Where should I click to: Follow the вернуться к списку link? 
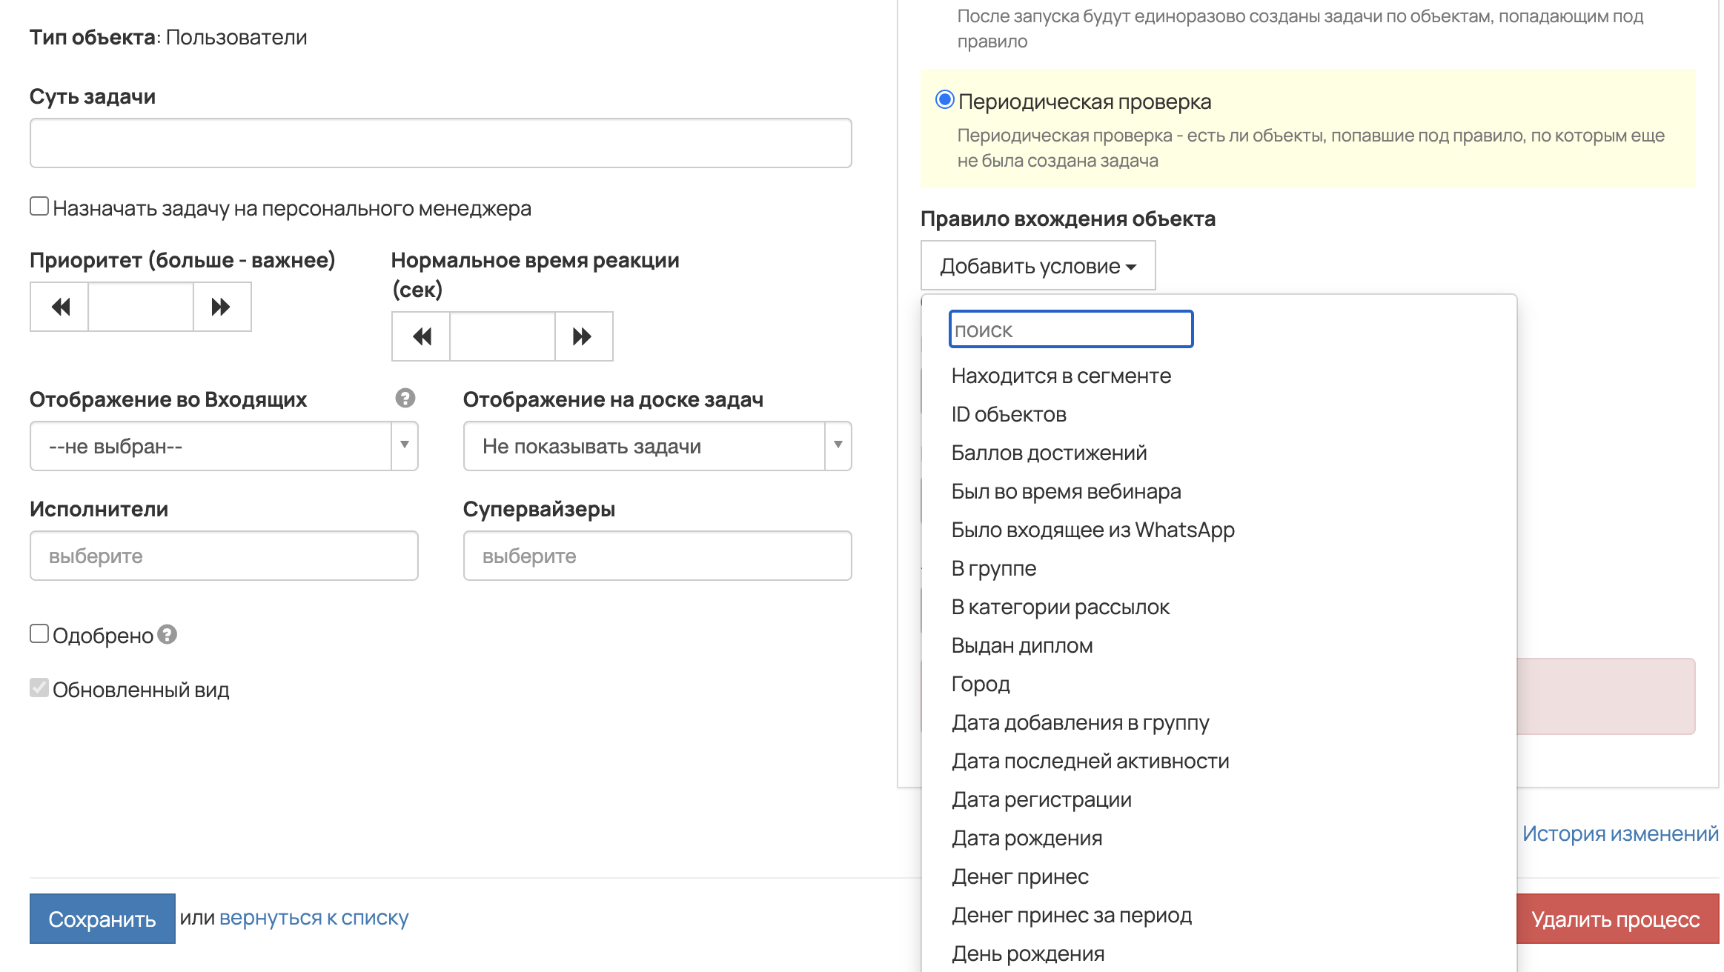coord(314,918)
